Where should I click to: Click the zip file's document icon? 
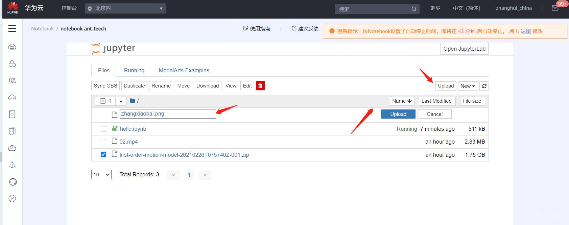[114, 154]
